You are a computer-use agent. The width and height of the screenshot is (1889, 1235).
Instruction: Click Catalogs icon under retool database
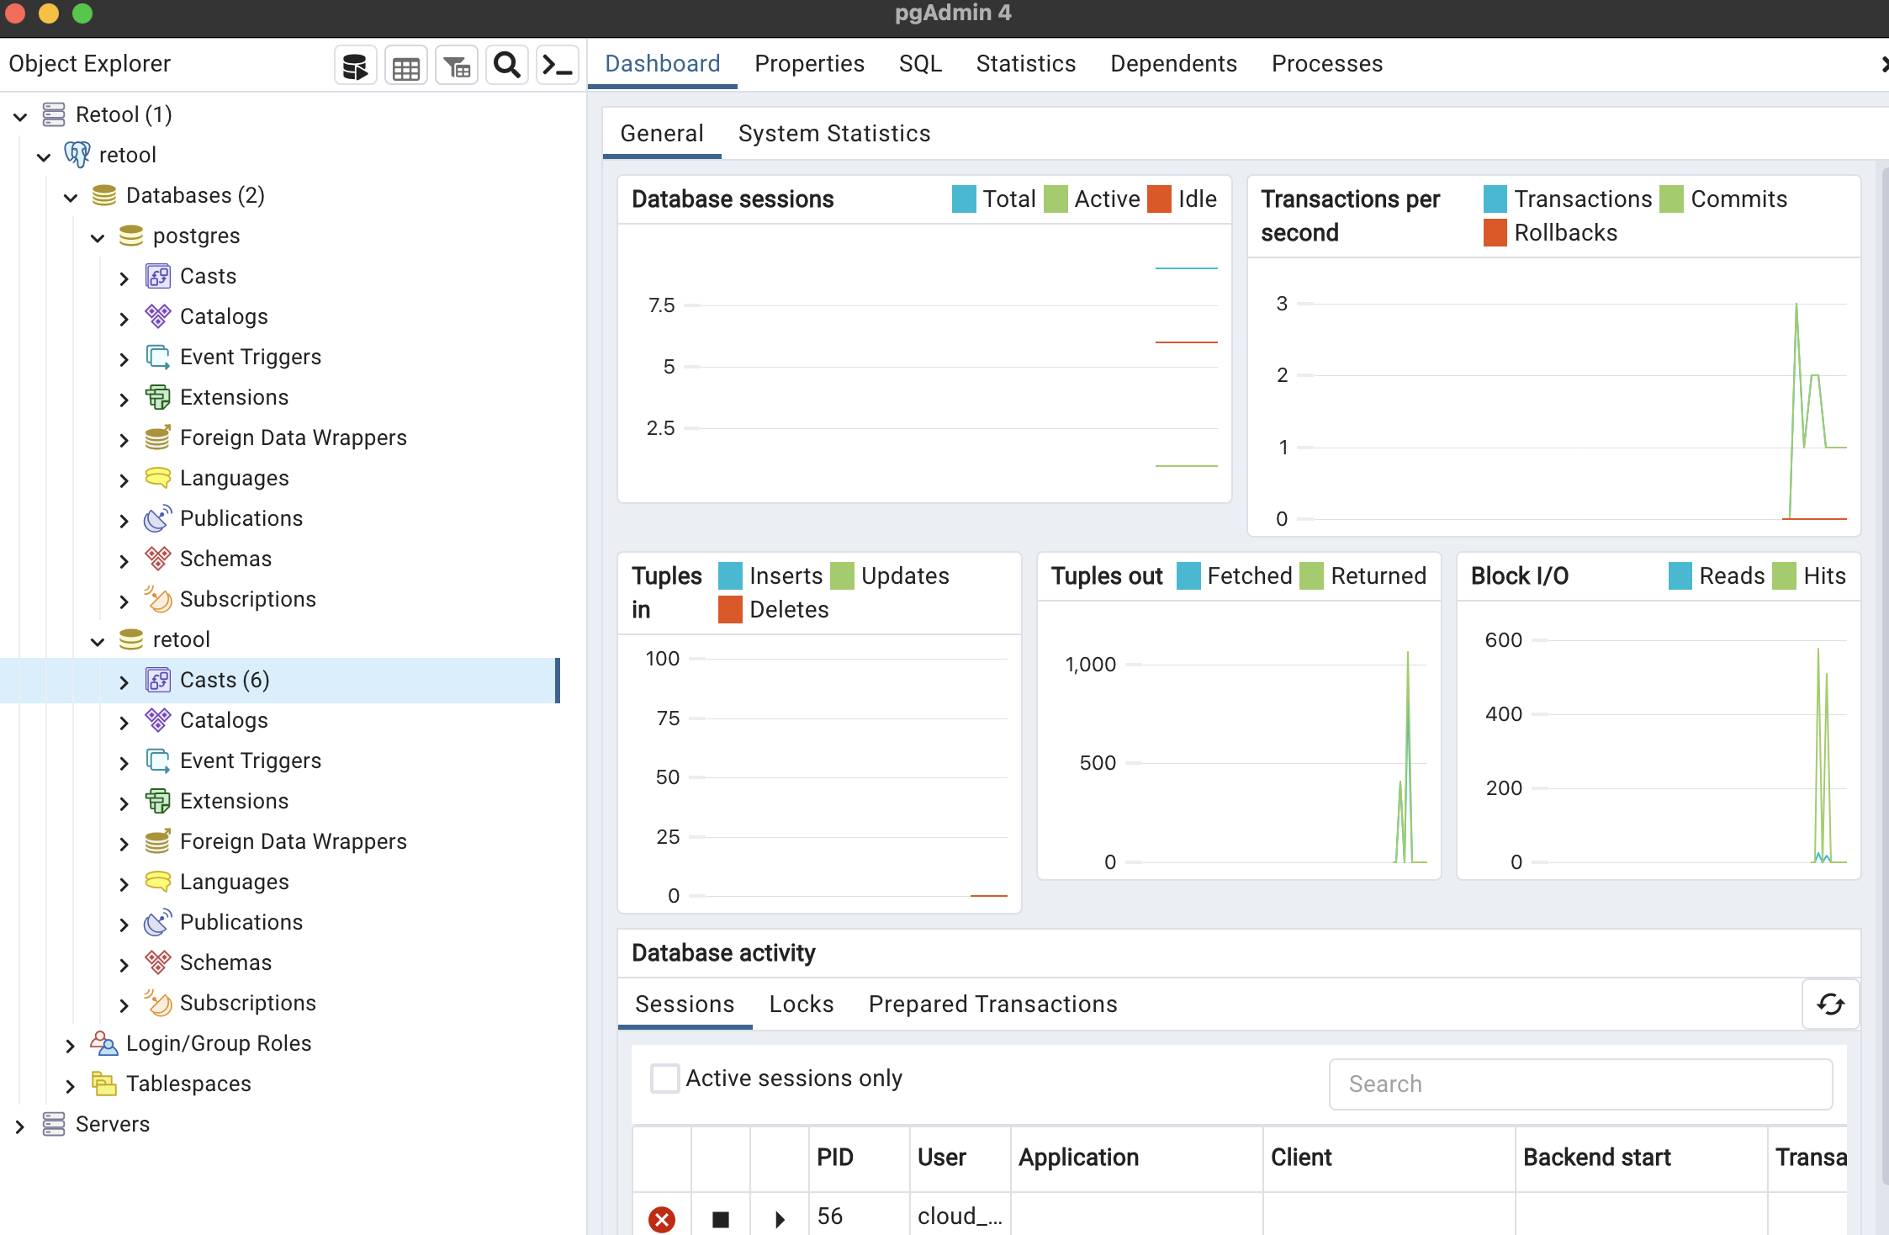pyautogui.click(x=158, y=720)
